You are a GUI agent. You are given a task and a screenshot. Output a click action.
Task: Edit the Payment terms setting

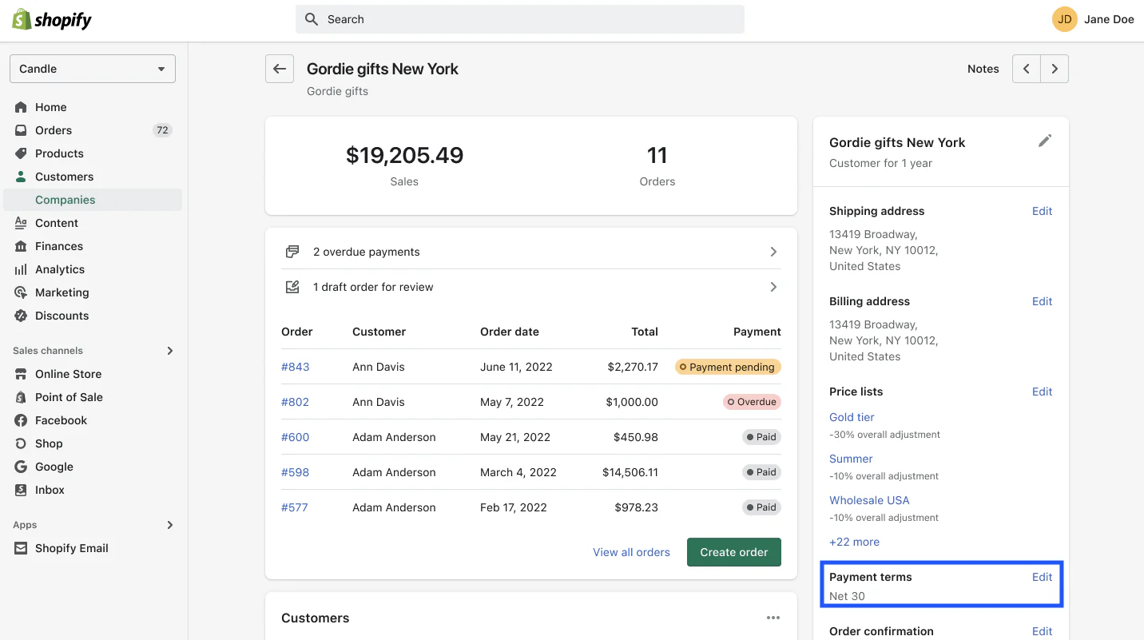1042,576
